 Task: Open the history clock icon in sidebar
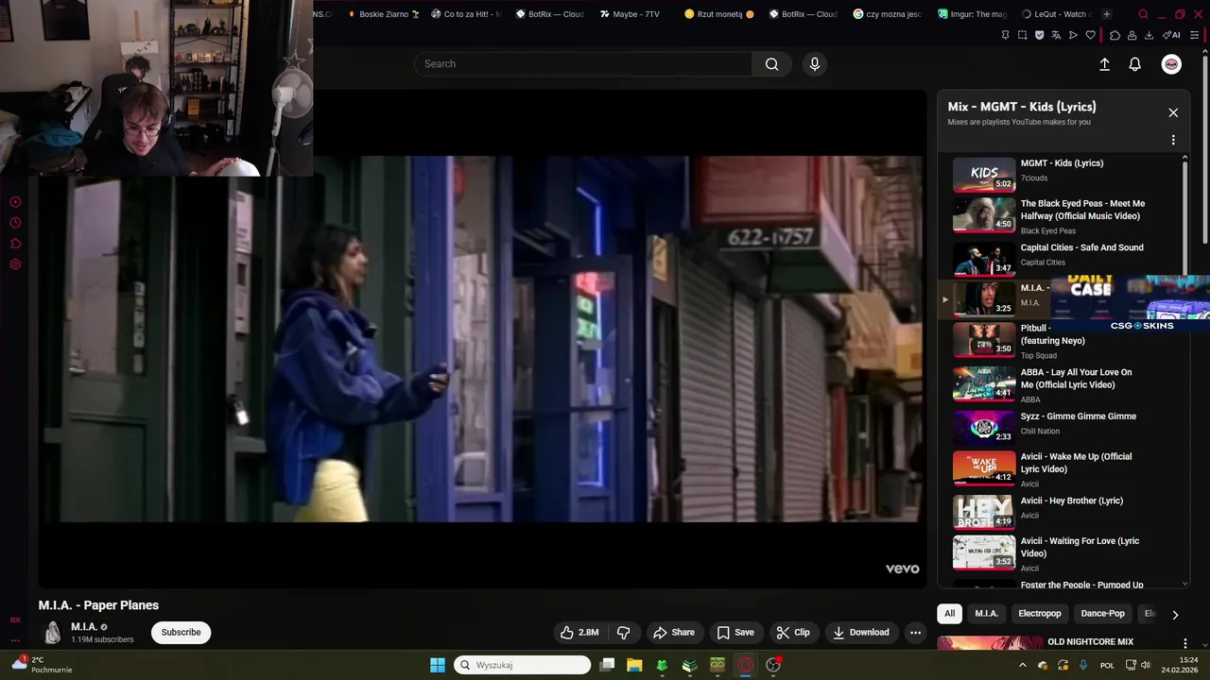tap(15, 223)
